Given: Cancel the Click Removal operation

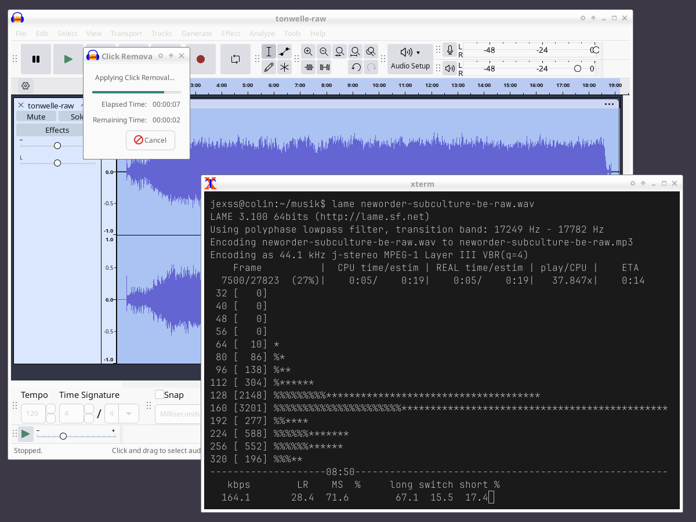Looking at the screenshot, I should pyautogui.click(x=150, y=140).
